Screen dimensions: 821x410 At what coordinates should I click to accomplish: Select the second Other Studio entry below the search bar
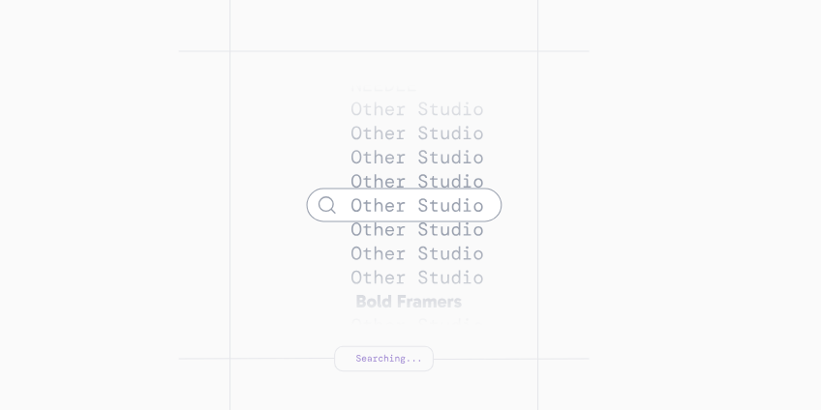pos(416,253)
